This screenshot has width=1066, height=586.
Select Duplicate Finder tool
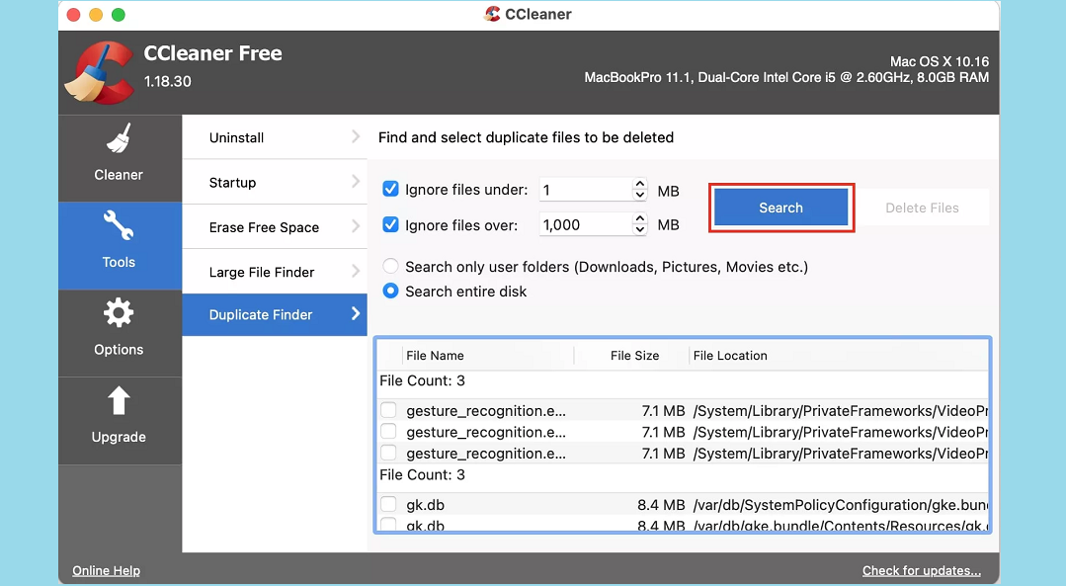coord(275,315)
